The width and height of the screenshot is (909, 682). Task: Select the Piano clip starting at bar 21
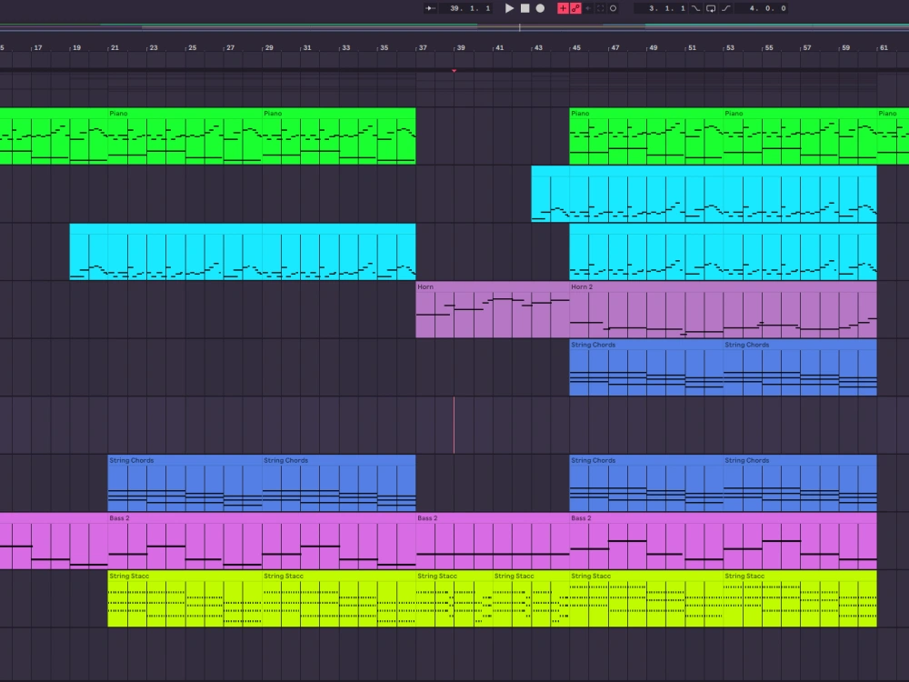tap(185, 136)
